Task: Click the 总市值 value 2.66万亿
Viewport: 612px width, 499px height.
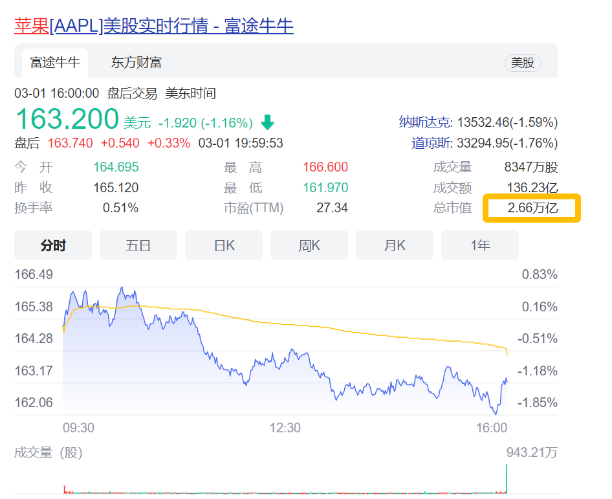Action: click(x=533, y=208)
